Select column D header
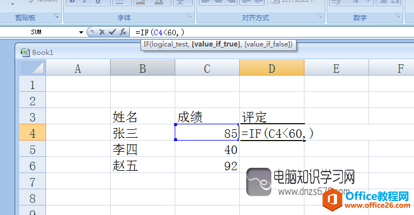The image size is (414, 215). [272, 68]
